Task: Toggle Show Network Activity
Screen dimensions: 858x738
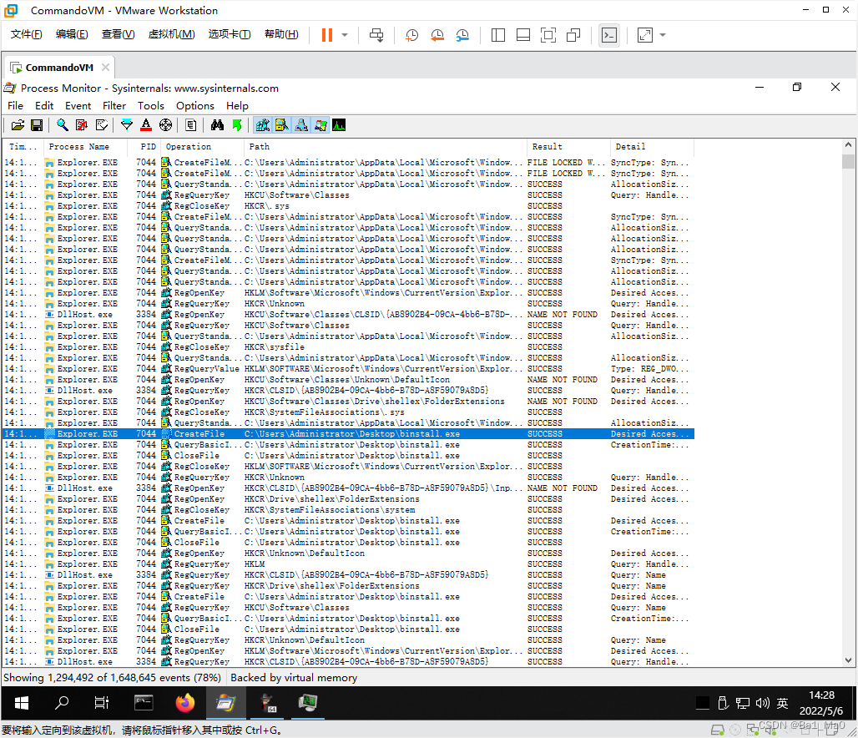Action: tap(301, 125)
